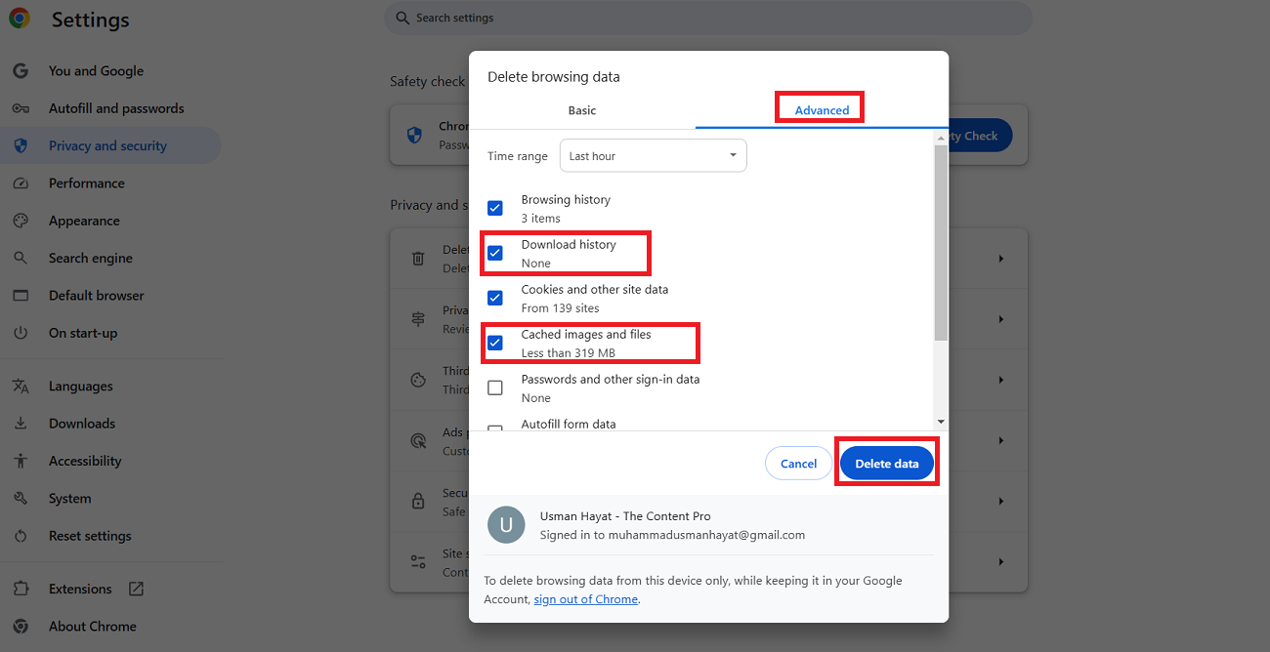Expand the Ads privacy row arrow

(x=1001, y=440)
